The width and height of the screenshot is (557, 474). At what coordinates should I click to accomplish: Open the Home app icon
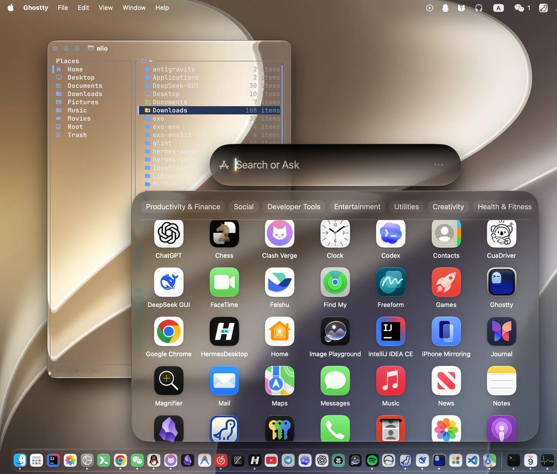tap(279, 331)
